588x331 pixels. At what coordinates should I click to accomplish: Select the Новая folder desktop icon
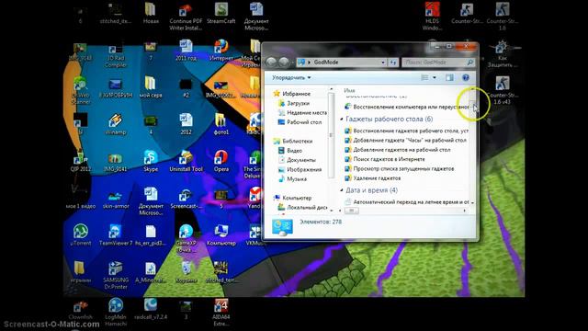pyautogui.click(x=151, y=14)
